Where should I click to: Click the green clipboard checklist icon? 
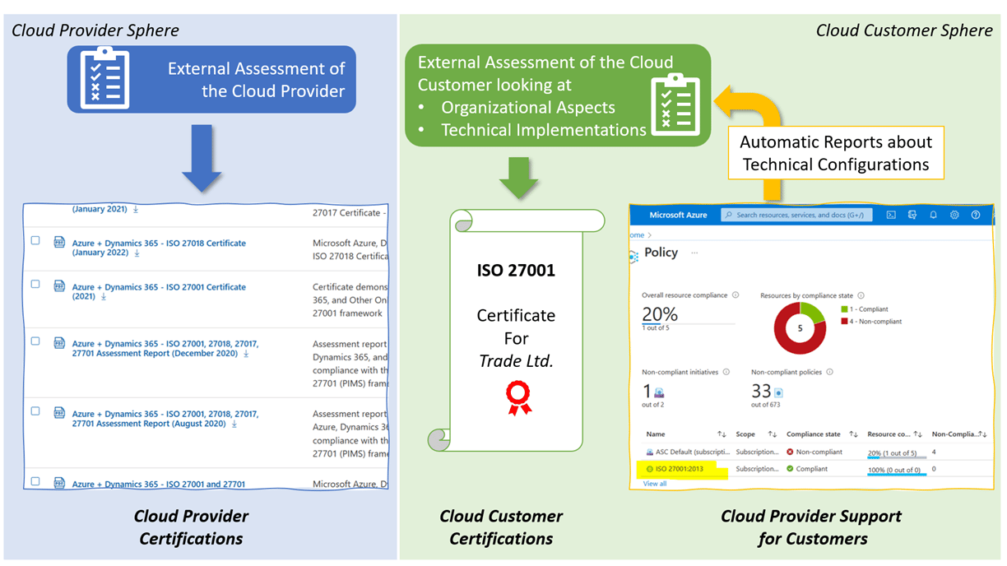click(675, 103)
